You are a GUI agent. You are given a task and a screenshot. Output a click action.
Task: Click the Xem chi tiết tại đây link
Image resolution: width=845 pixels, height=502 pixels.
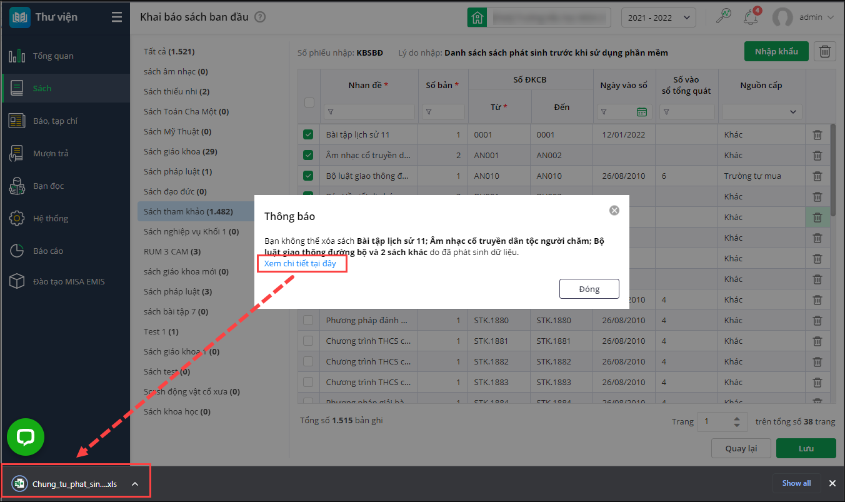[300, 264]
